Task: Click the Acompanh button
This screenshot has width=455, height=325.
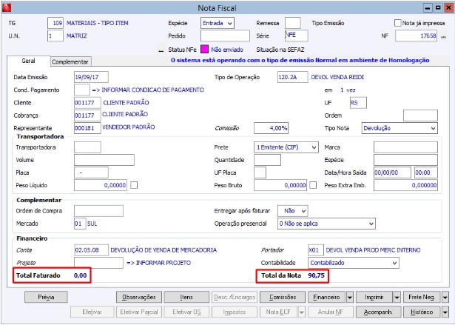Action: coord(378,312)
